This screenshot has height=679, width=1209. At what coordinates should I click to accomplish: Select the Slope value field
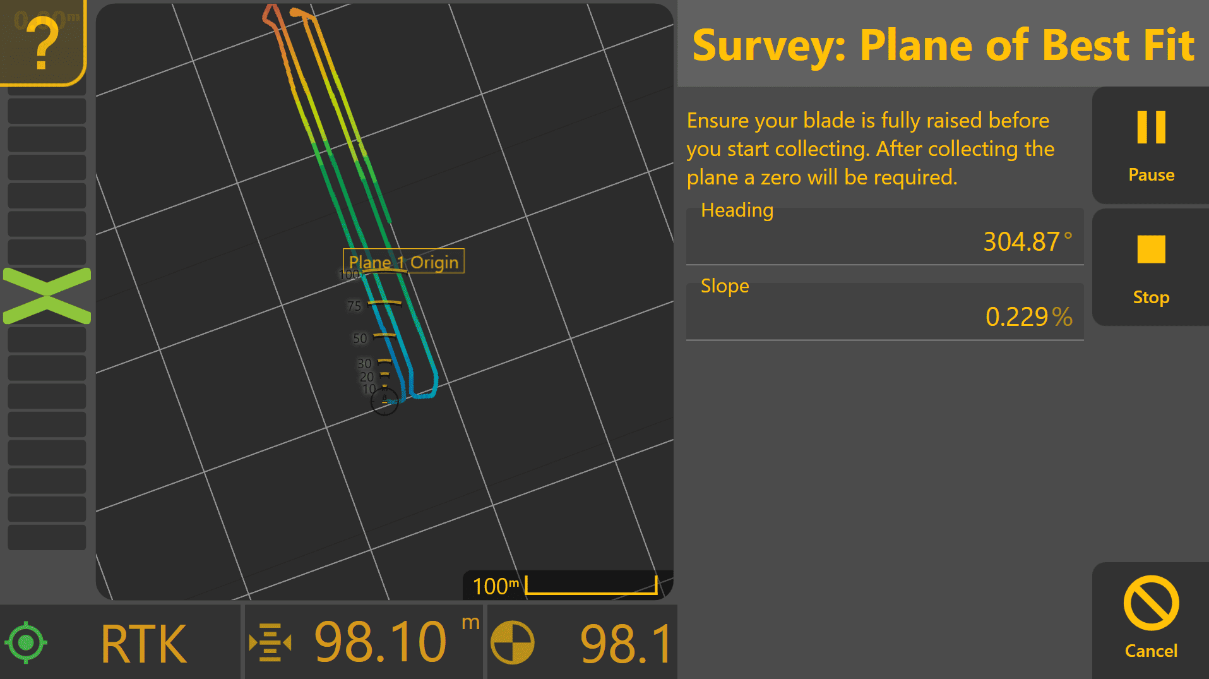coord(884,311)
